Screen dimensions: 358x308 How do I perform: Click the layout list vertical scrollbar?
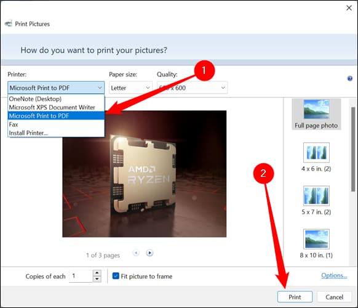353,149
